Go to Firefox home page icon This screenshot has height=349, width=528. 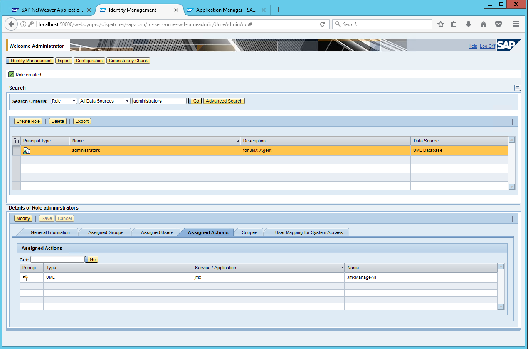pos(483,24)
